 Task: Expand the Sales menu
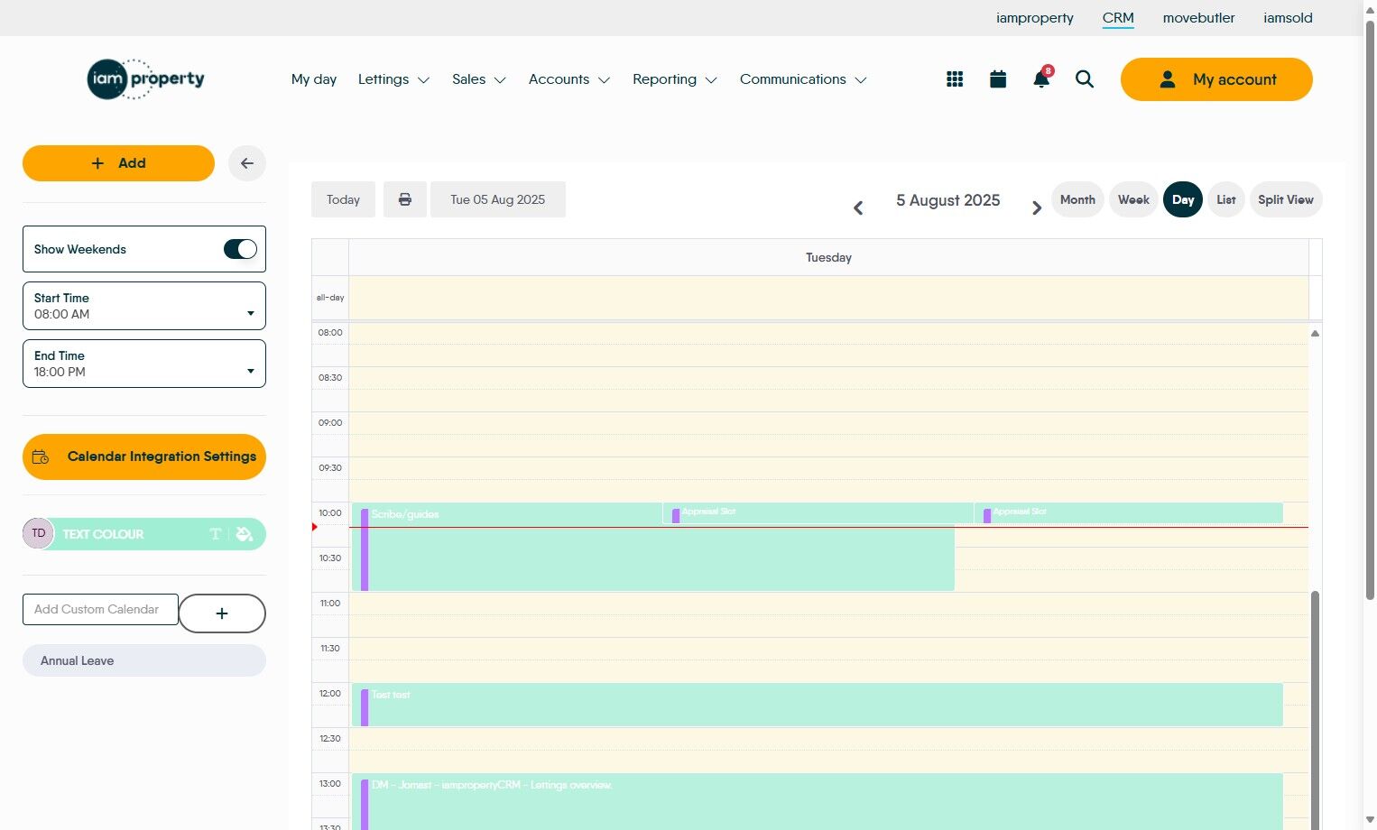click(479, 79)
